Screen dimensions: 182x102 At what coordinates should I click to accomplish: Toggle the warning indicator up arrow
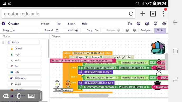[57, 81]
